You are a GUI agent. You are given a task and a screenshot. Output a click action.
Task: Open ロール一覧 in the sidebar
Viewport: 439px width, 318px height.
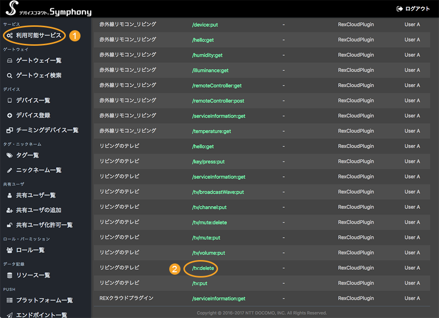(x=30, y=250)
